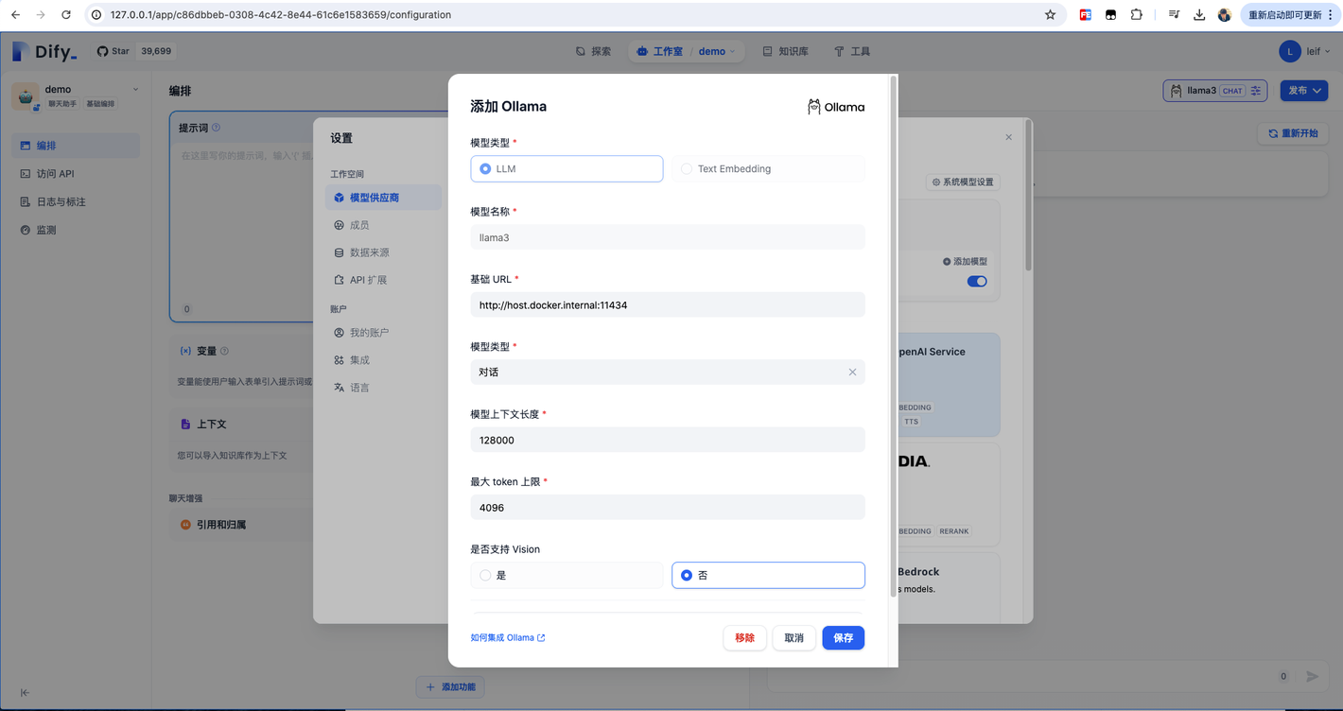Go to 工具 in top navigation
This screenshot has height=711, width=1343.
852,51
